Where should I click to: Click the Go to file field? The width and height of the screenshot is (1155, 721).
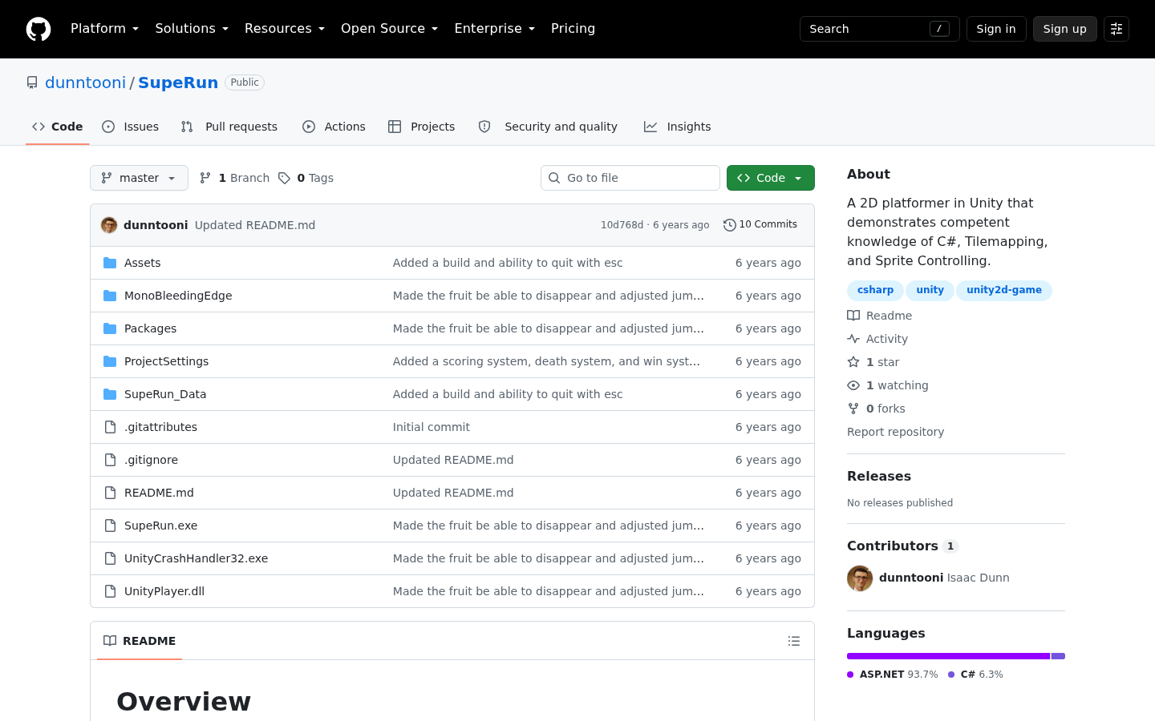click(x=630, y=178)
